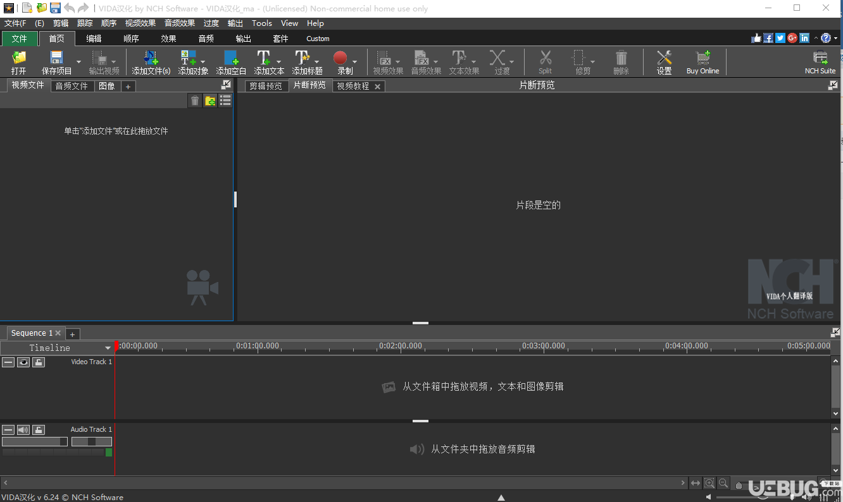Click list view icon in file bin

coord(225,101)
